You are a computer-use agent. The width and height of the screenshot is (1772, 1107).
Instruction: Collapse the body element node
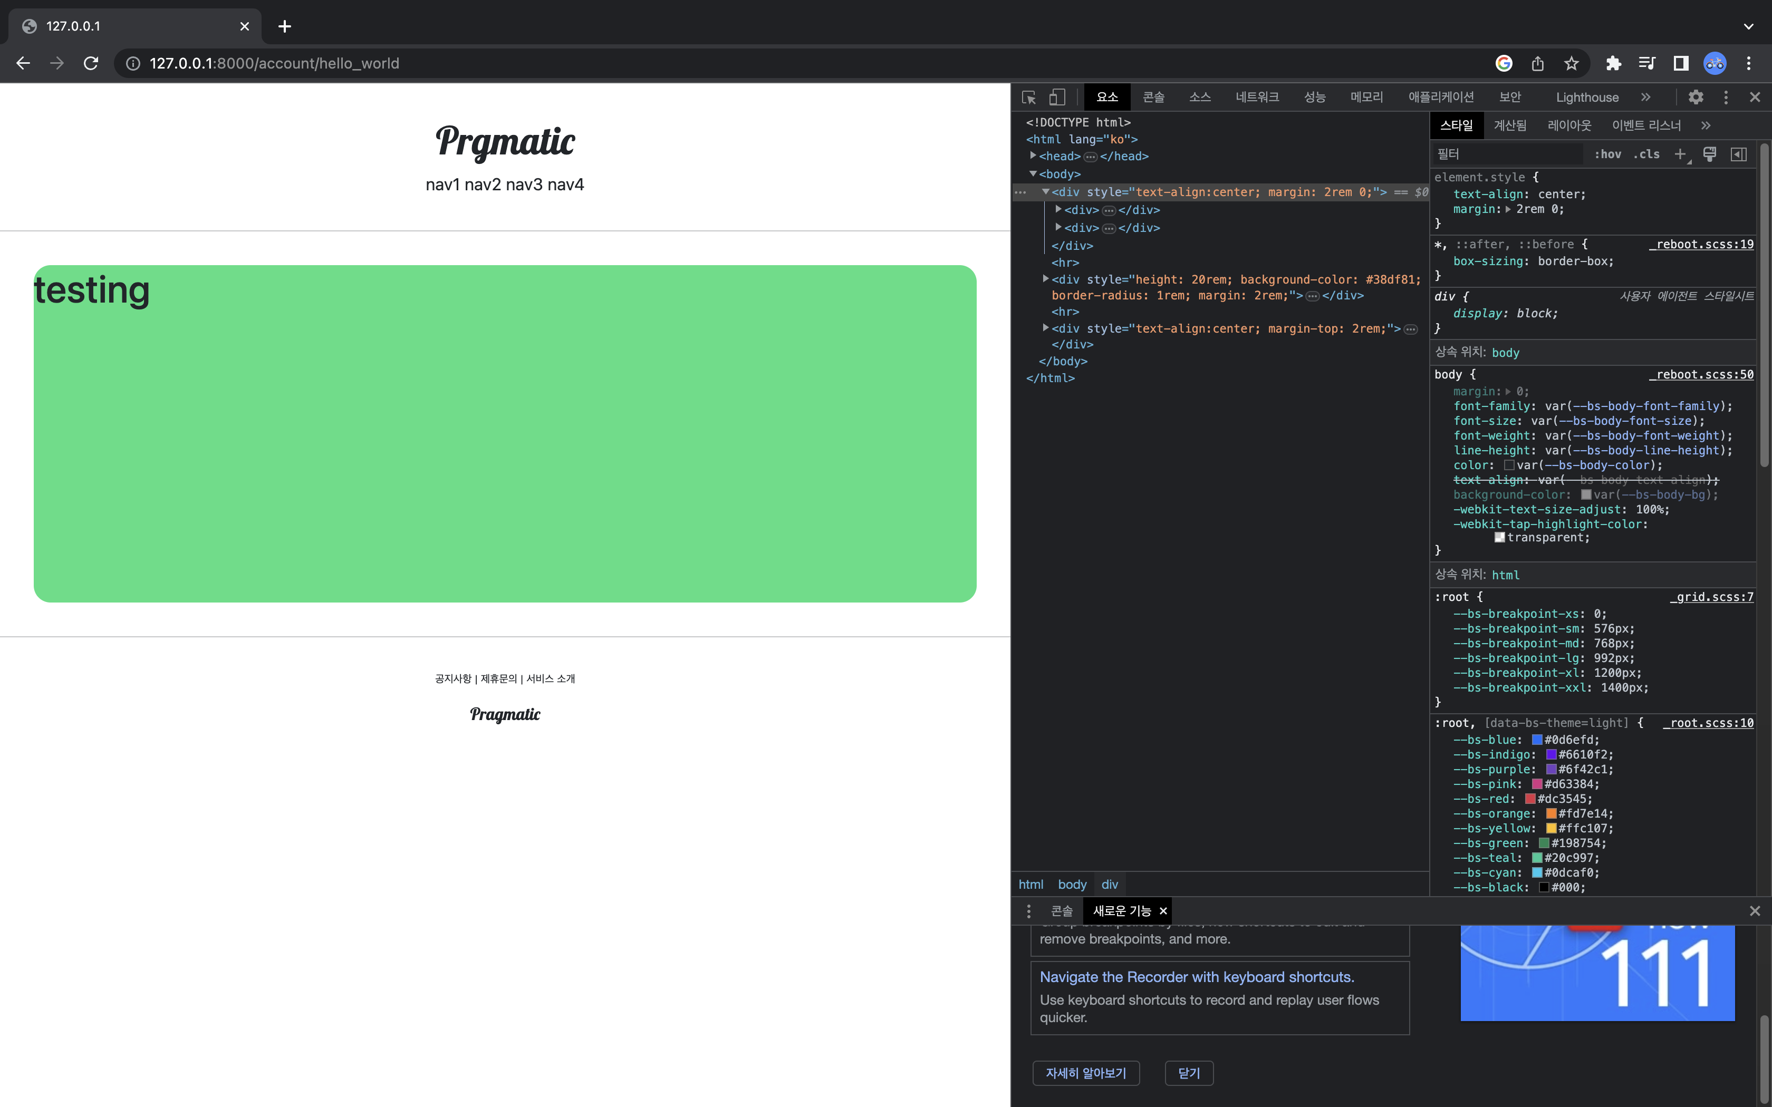pos(1033,174)
